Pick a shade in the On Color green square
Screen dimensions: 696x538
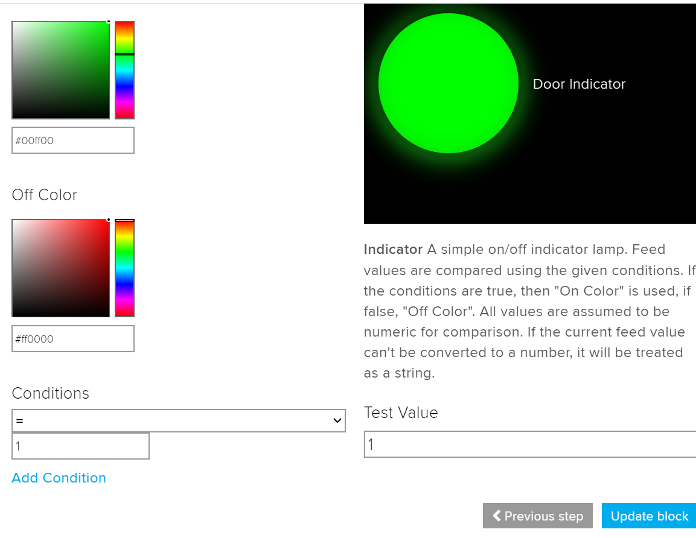click(60, 70)
